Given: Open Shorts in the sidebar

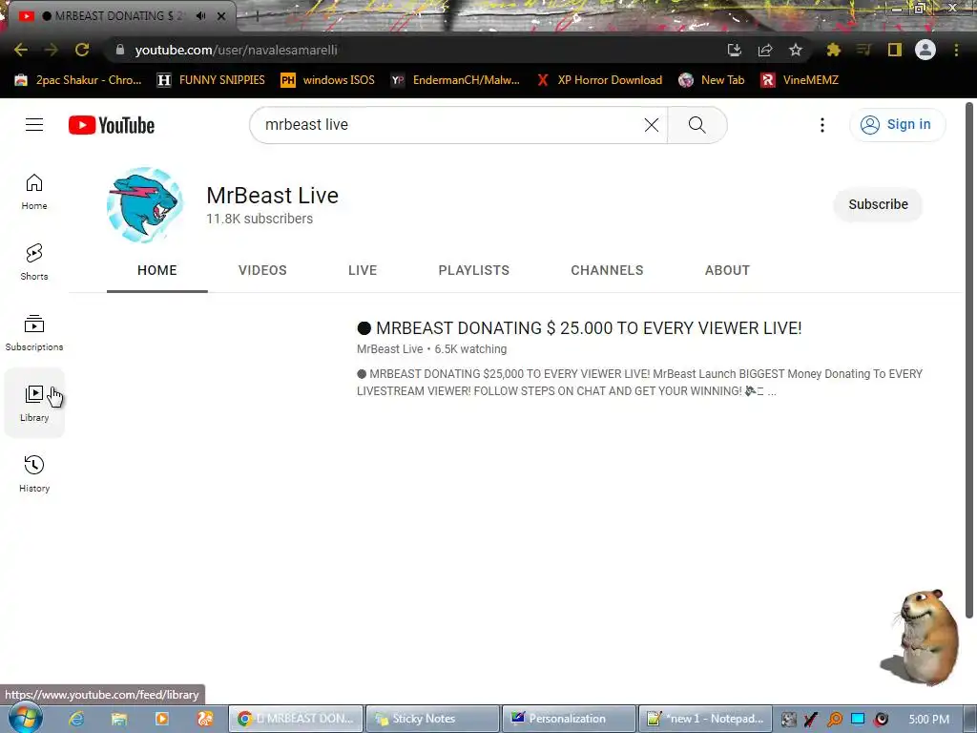Looking at the screenshot, I should pos(34,262).
